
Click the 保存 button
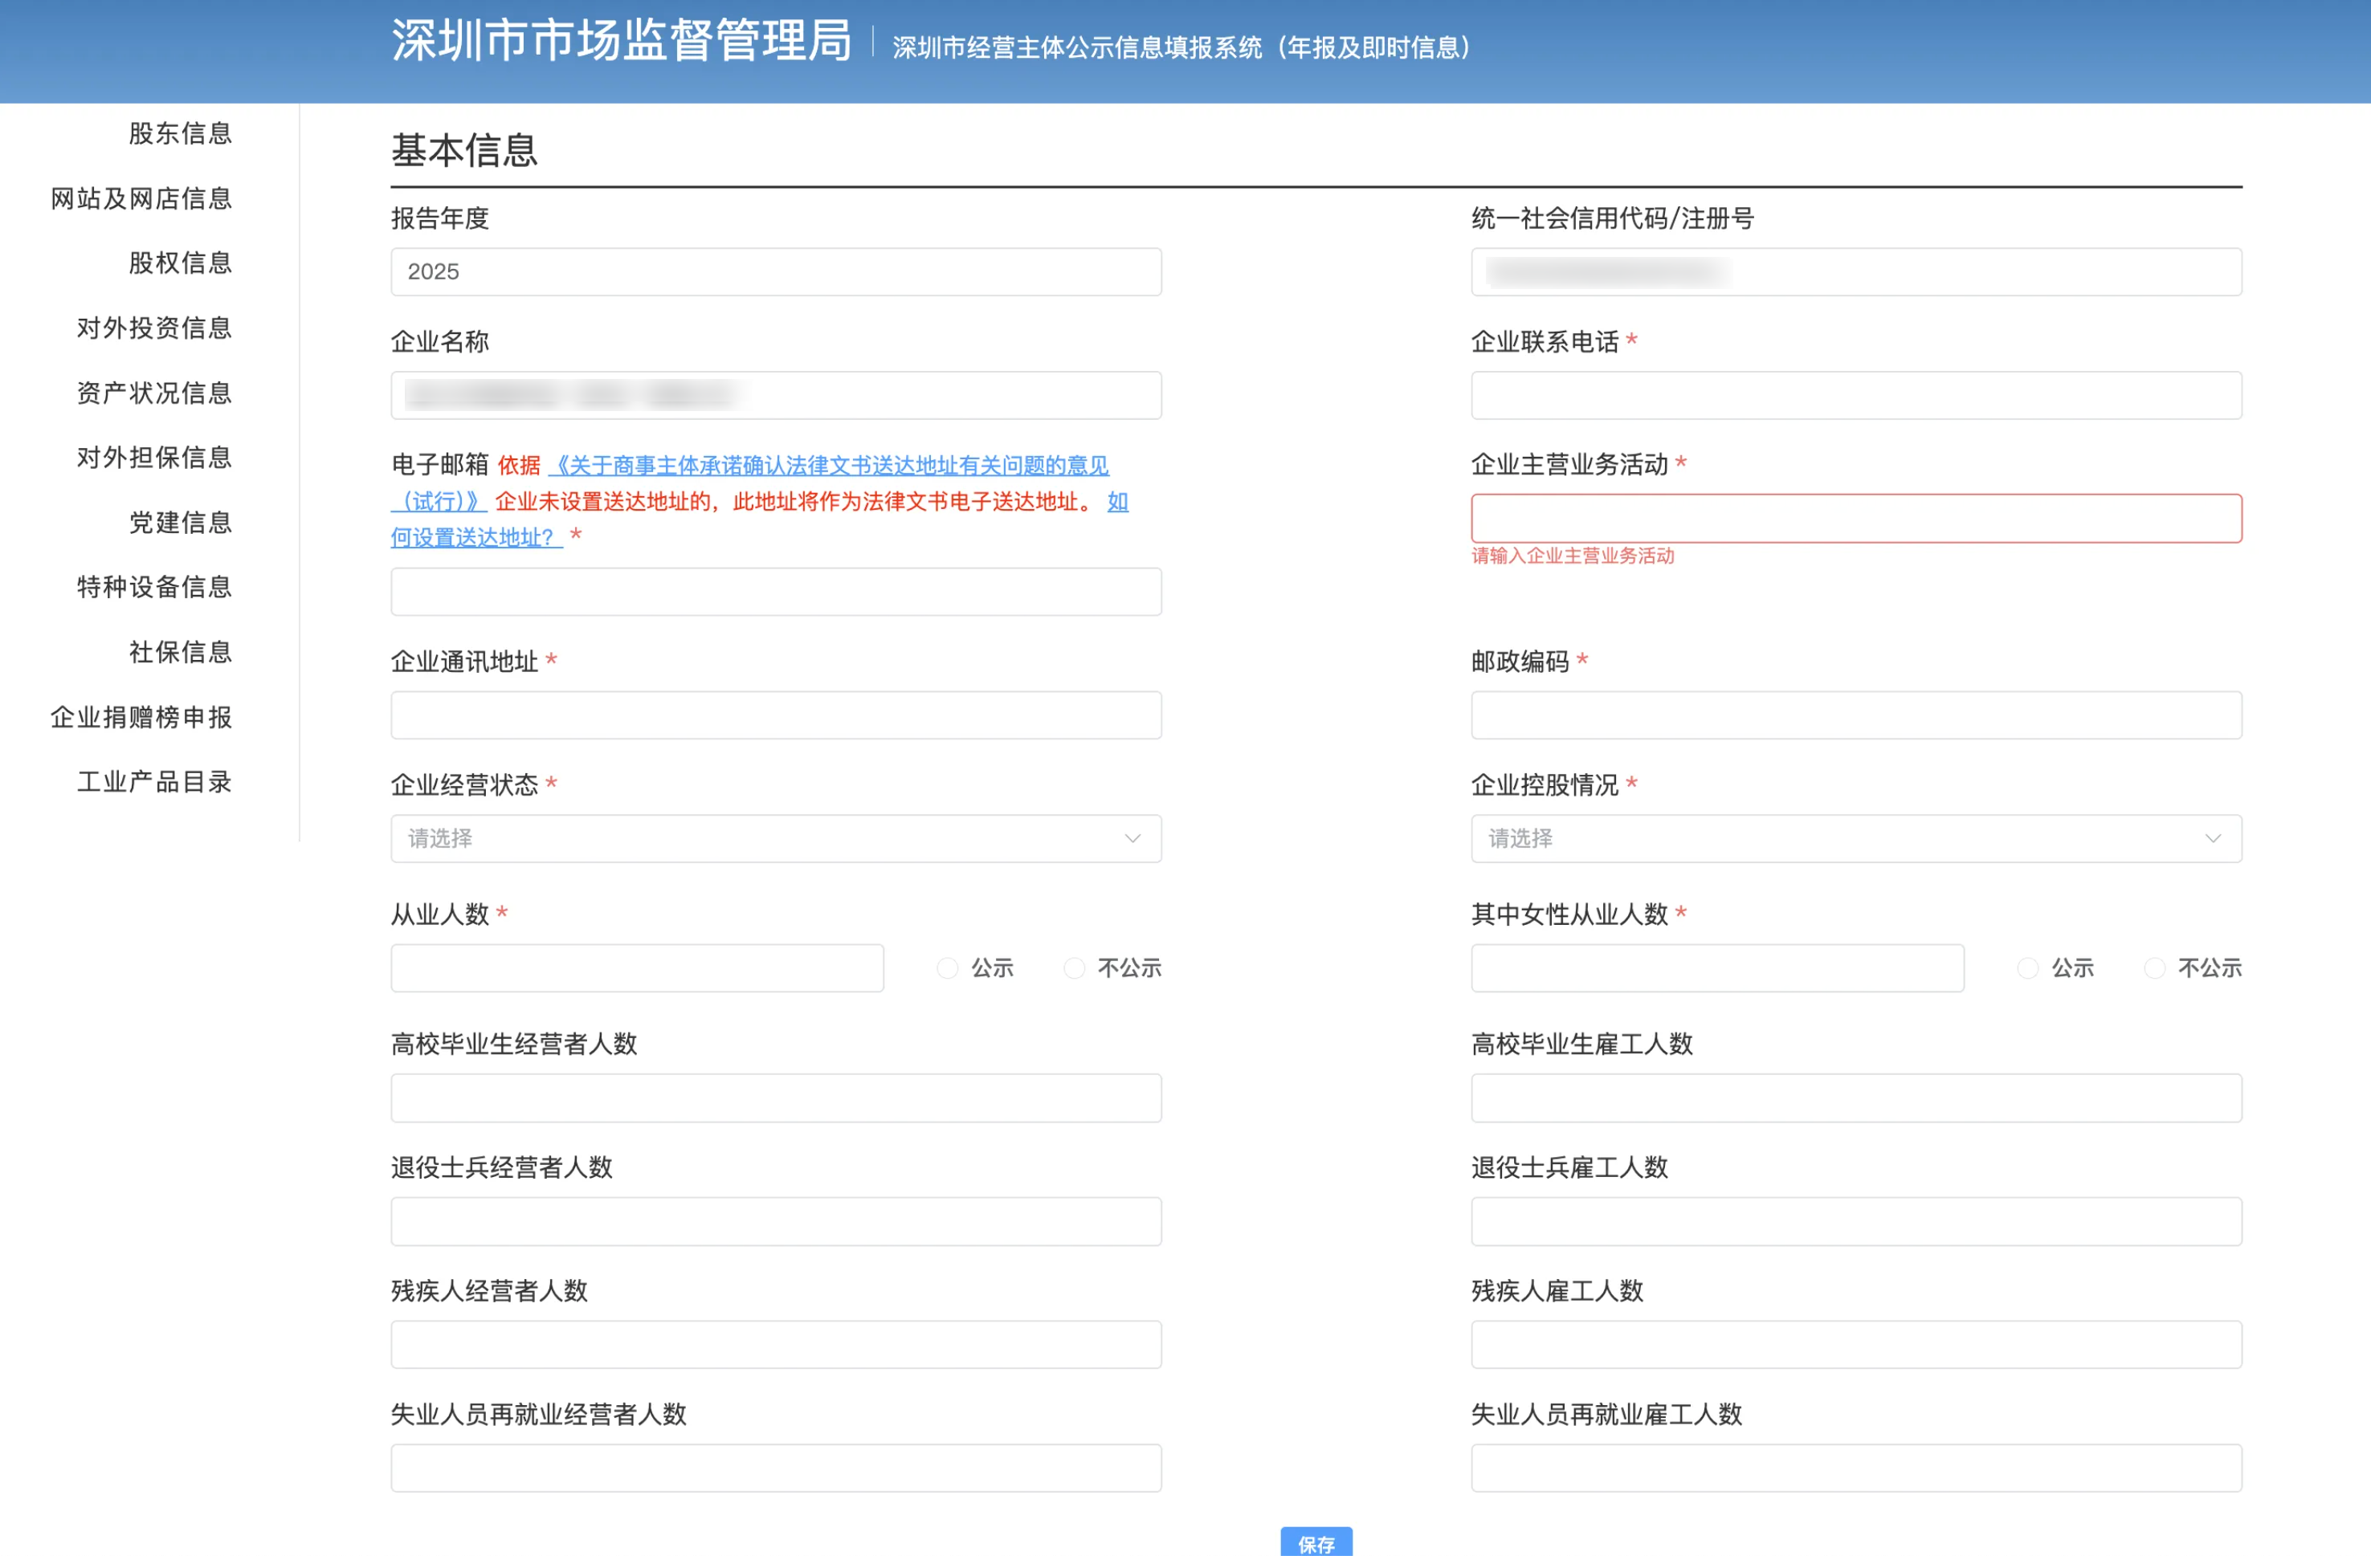coord(1317,1543)
